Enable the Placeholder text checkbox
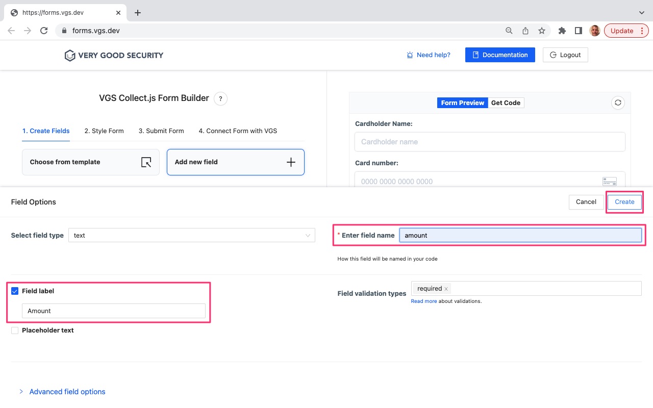The height and width of the screenshot is (408, 653). [15, 330]
